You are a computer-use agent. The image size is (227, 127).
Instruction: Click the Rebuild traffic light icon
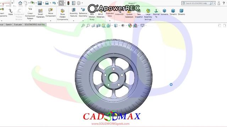(x=68, y=3)
